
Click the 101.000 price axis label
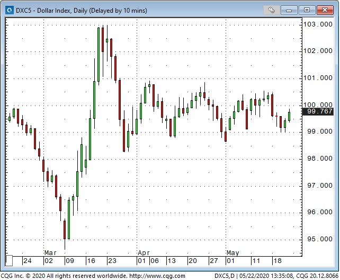pos(318,78)
